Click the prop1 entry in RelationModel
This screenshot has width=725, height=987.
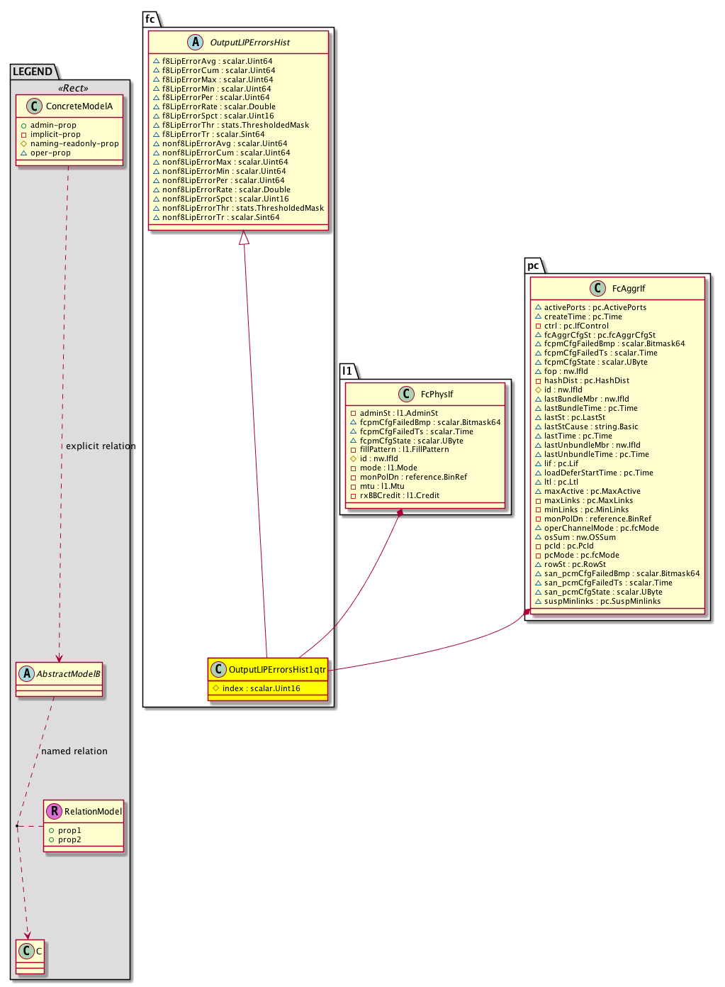[69, 830]
